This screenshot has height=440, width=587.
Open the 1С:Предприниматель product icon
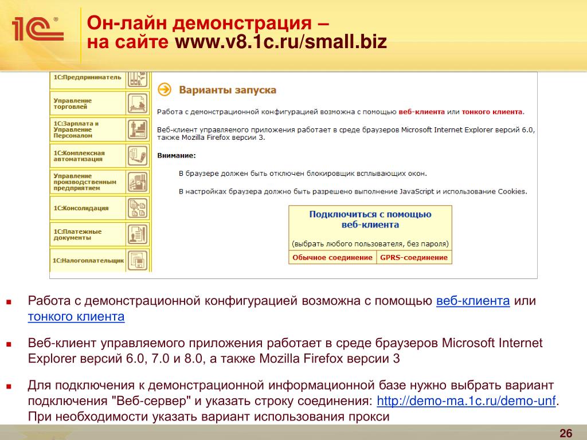[x=138, y=79]
